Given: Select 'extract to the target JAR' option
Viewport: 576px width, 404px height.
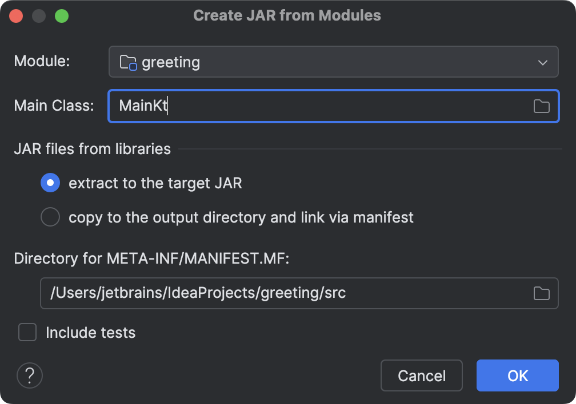Looking at the screenshot, I should coord(50,183).
